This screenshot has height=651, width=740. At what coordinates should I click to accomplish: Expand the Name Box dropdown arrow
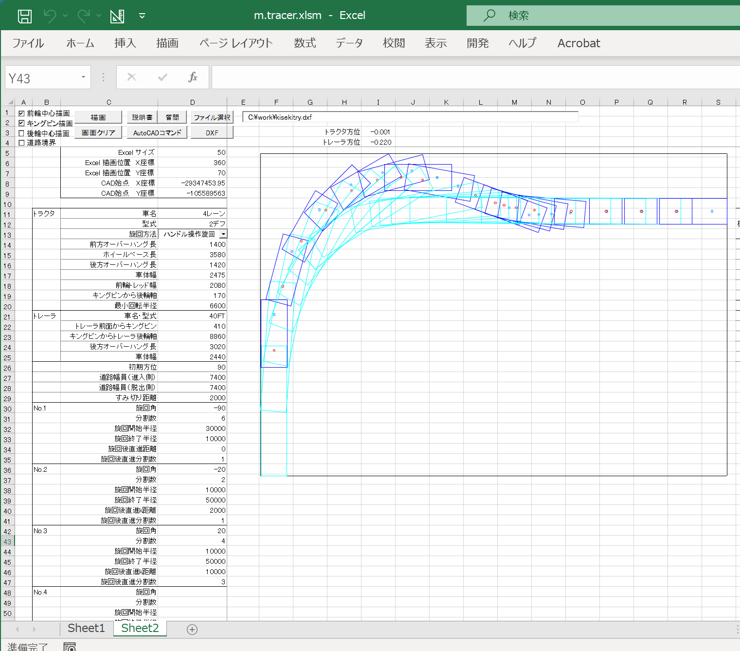coord(83,77)
